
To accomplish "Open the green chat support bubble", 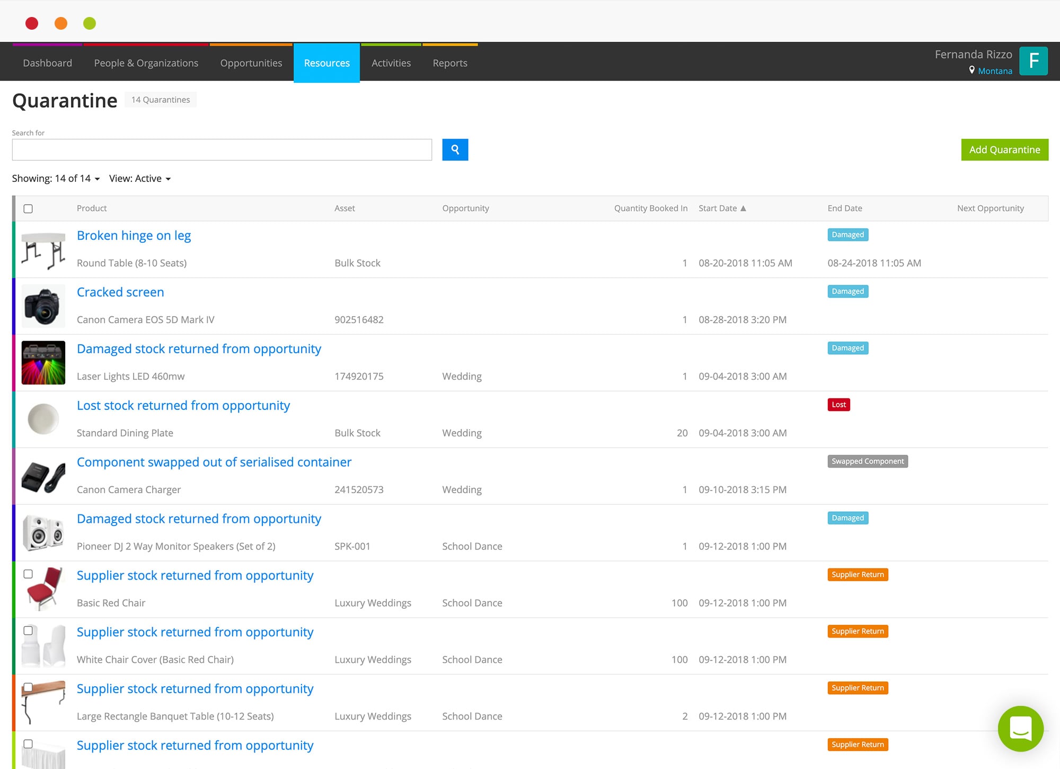I will click(x=1020, y=728).
